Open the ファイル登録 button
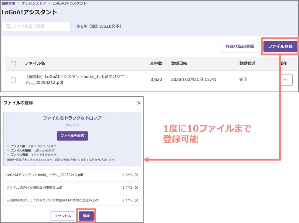Screen dimensions: 299x223 280,46
